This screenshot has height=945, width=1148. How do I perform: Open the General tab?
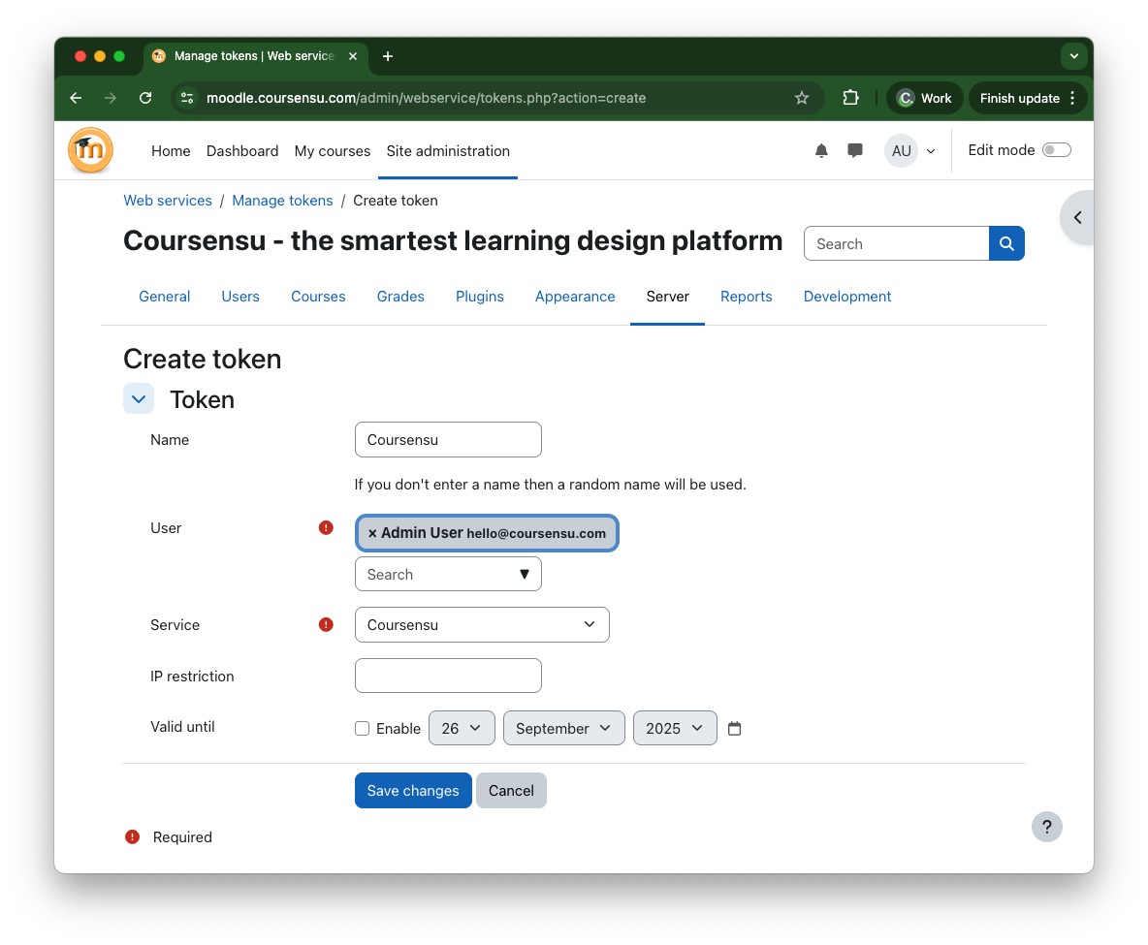tap(164, 297)
